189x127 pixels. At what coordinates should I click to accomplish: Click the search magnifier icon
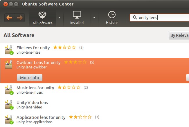pos(135,18)
